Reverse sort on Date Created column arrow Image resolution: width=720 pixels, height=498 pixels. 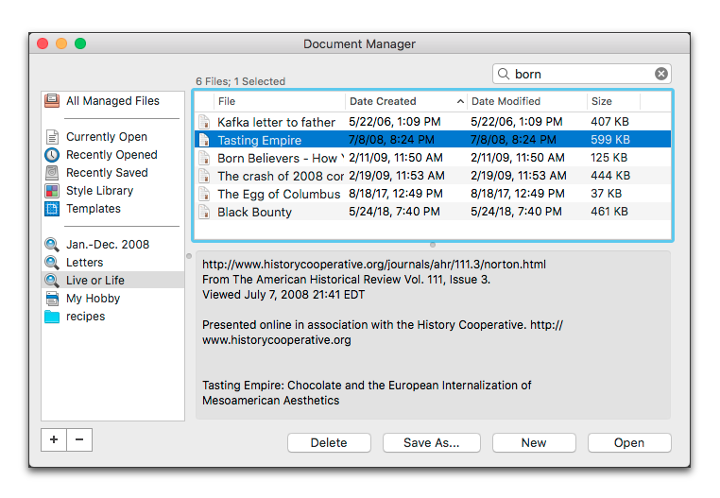(x=460, y=101)
